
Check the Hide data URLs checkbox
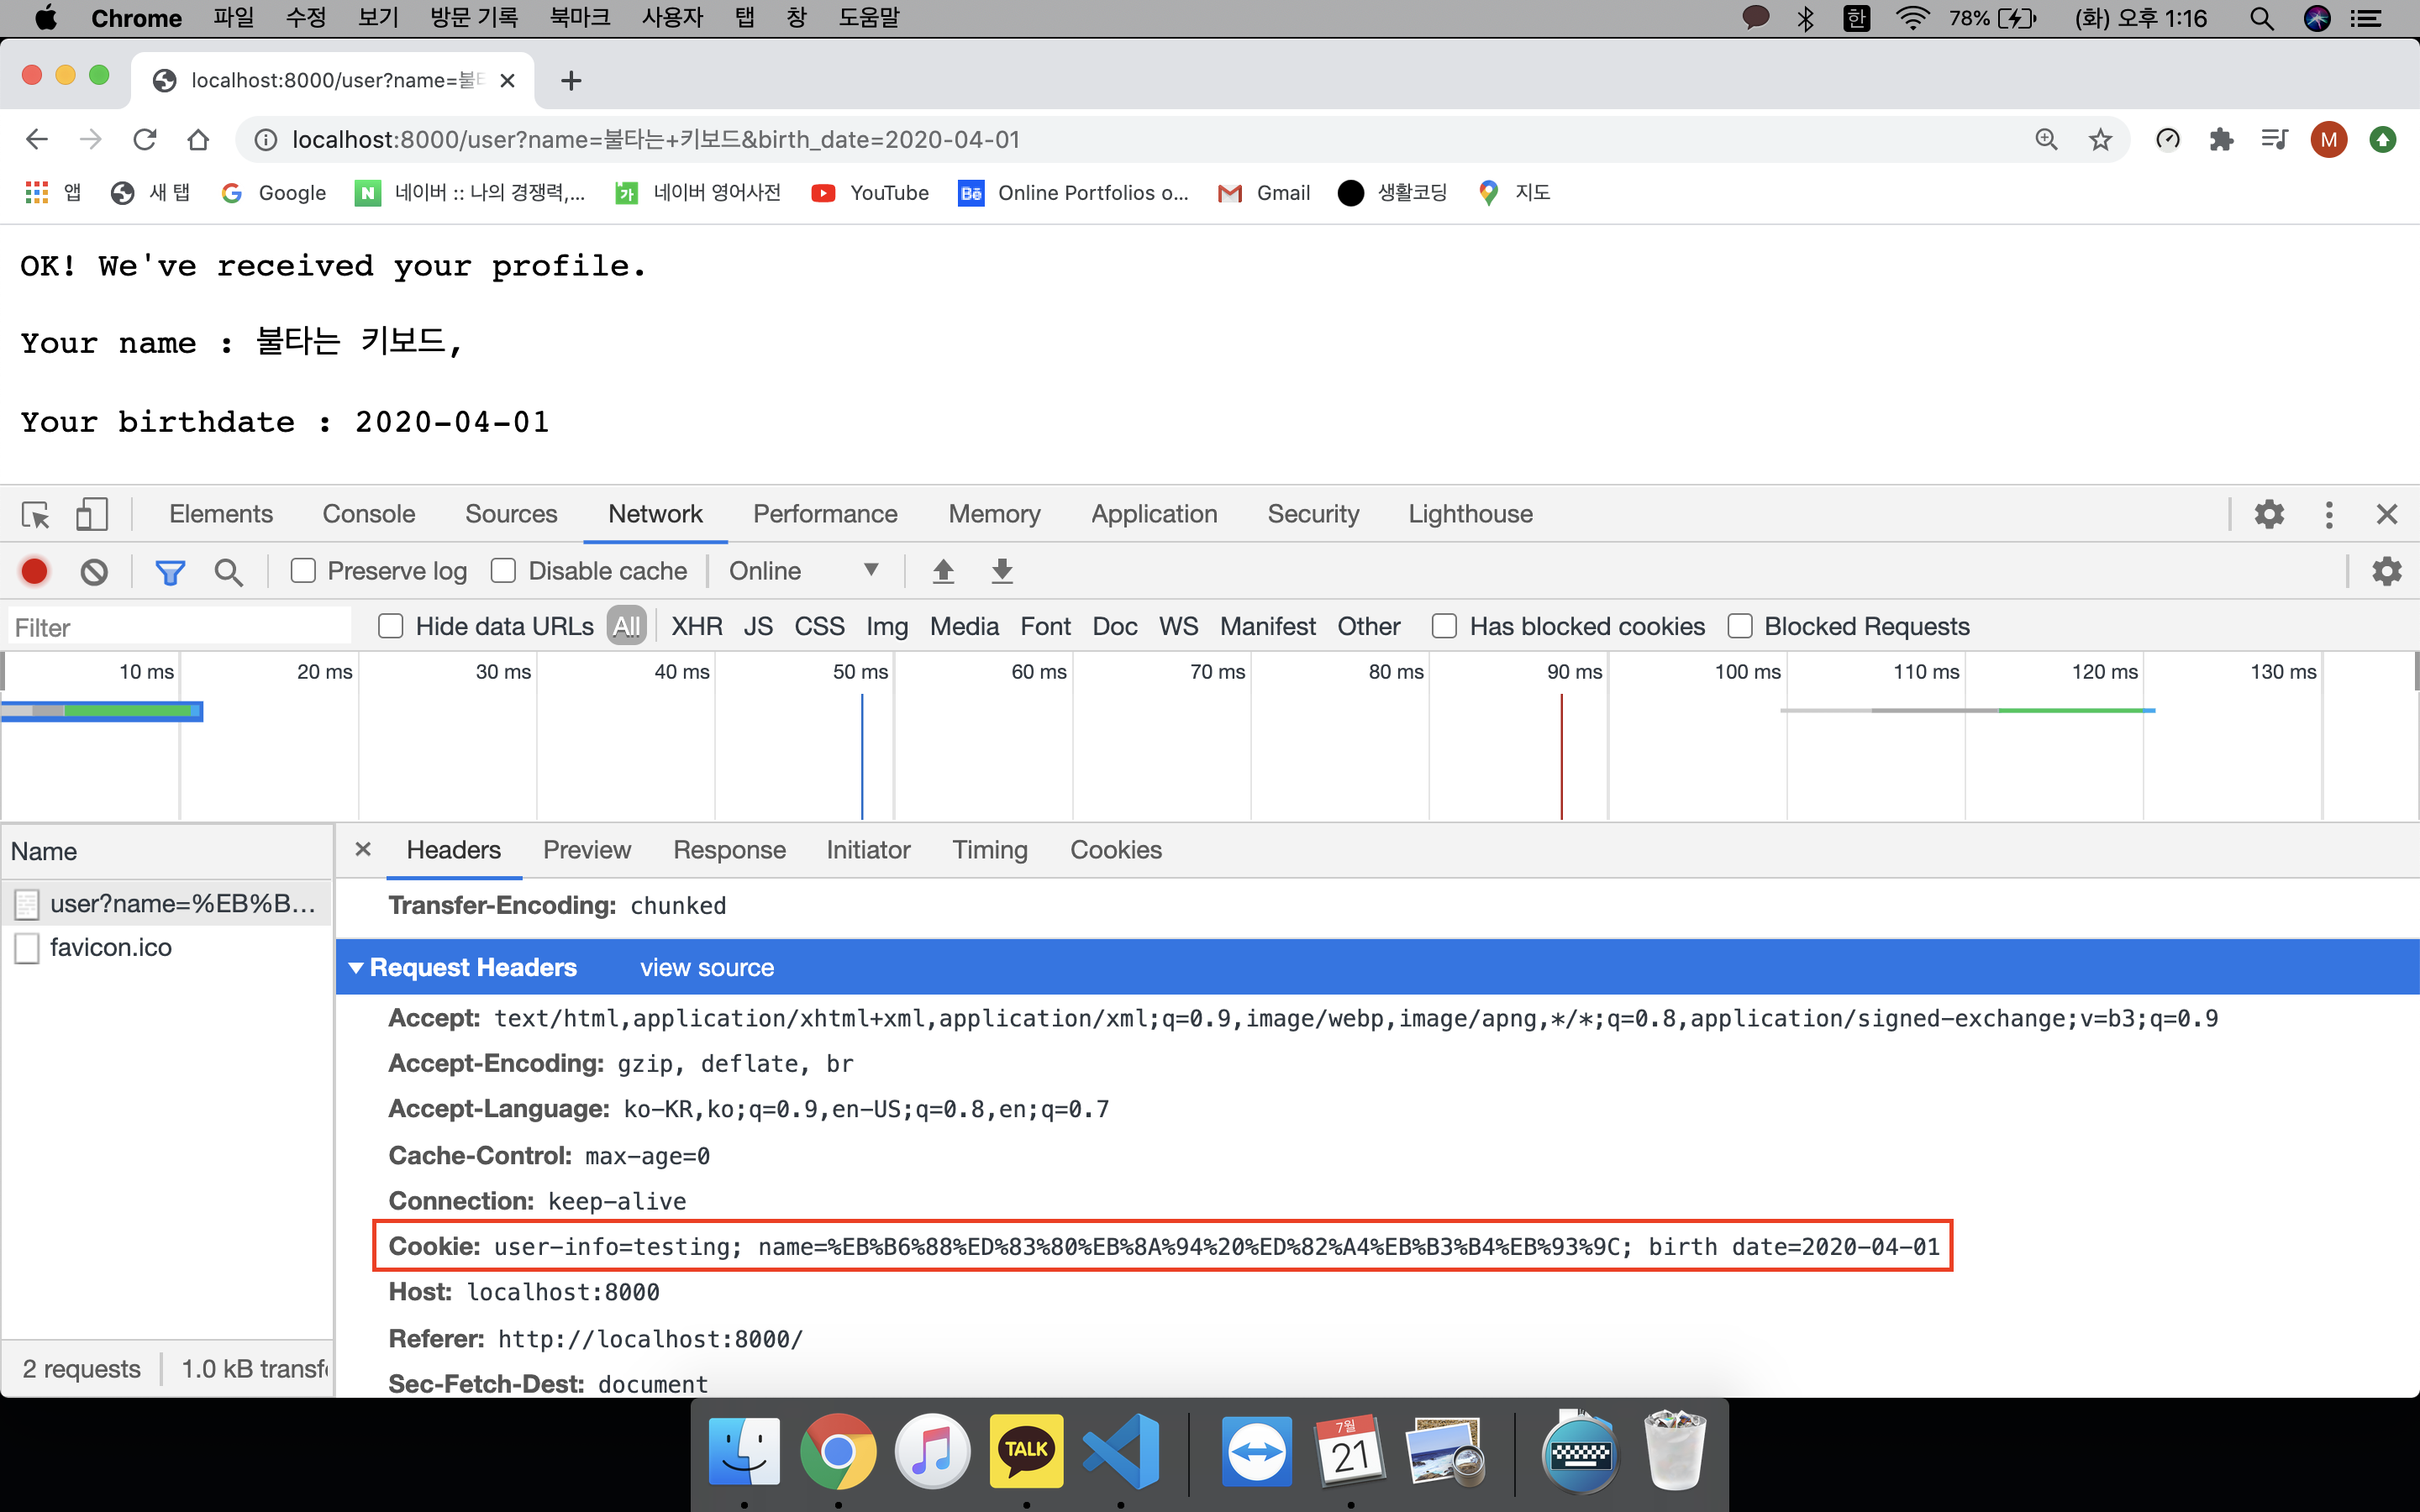[x=391, y=626]
